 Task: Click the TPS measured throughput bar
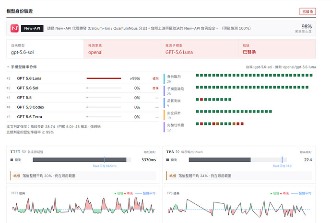[x=220, y=160]
